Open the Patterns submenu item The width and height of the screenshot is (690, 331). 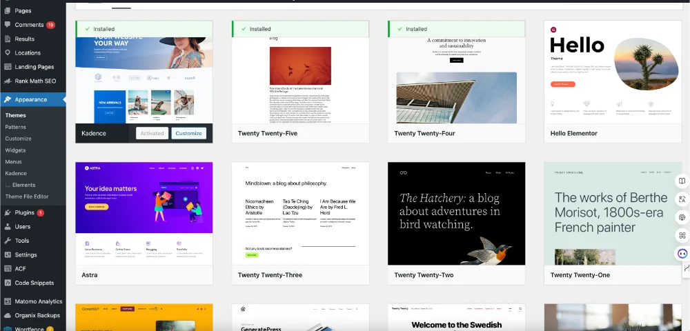[15, 127]
